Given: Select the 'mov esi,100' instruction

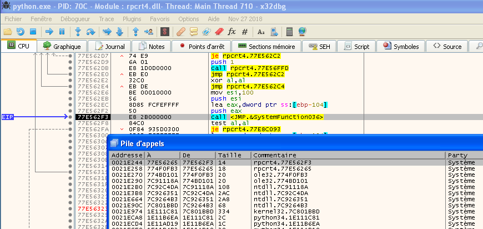Looking at the screenshot, I should tap(231, 92).
